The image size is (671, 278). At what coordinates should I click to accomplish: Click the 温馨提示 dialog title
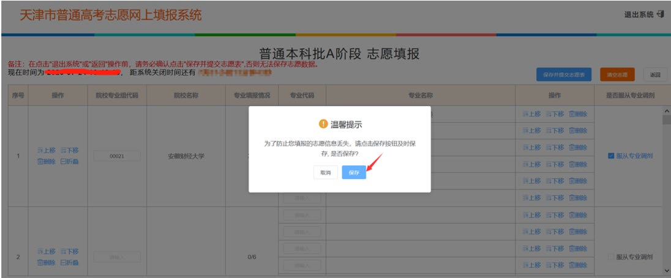pyautogui.click(x=347, y=124)
